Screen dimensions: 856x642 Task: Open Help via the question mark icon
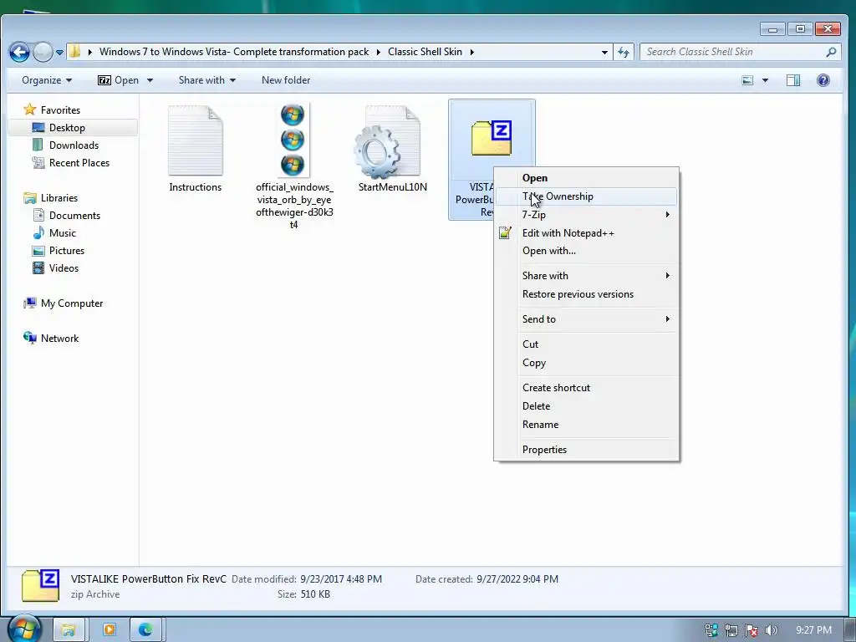(x=823, y=81)
